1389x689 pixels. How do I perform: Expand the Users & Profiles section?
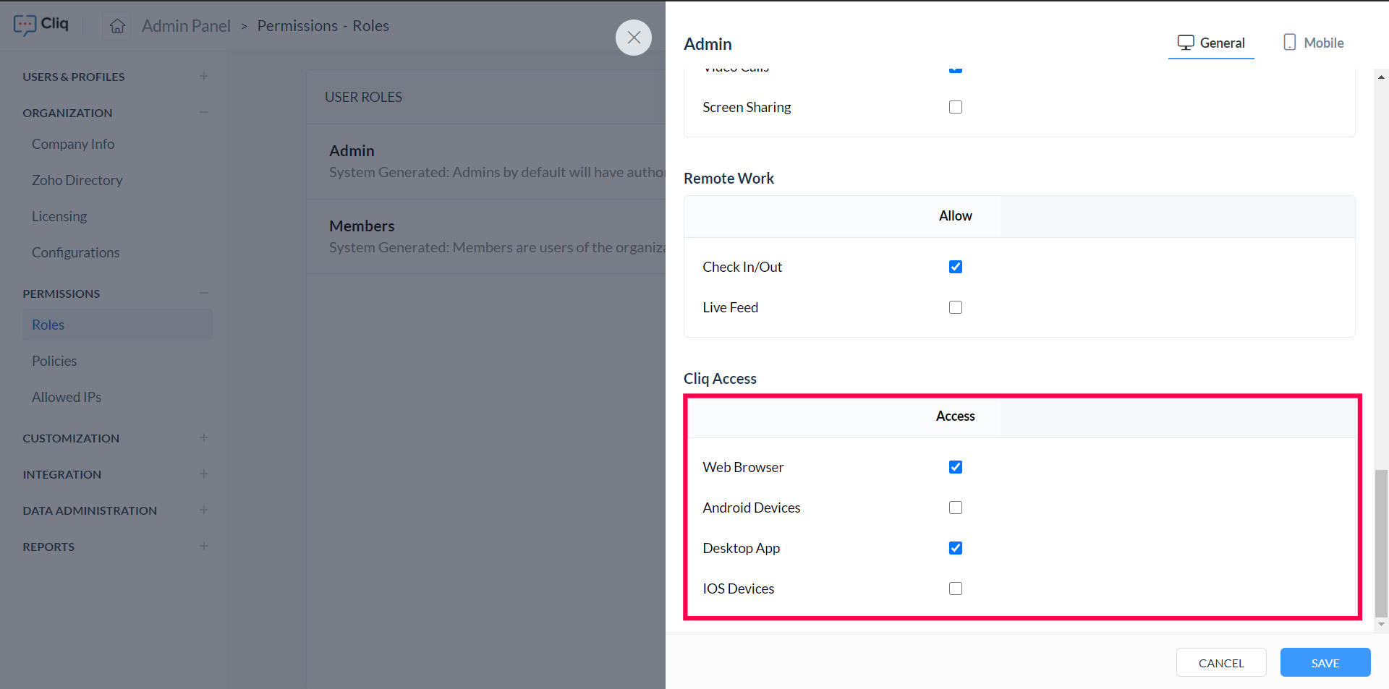[x=204, y=76]
